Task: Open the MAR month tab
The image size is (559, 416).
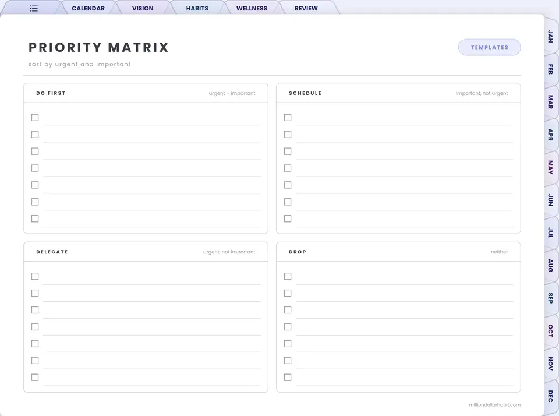Action: point(550,102)
